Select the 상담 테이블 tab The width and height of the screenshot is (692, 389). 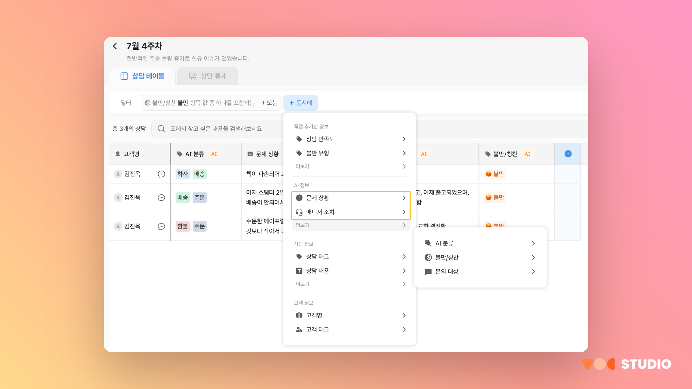point(142,76)
